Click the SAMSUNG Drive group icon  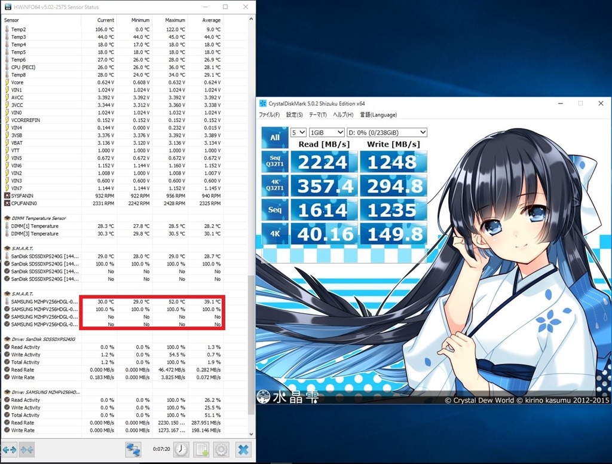click(x=7, y=392)
